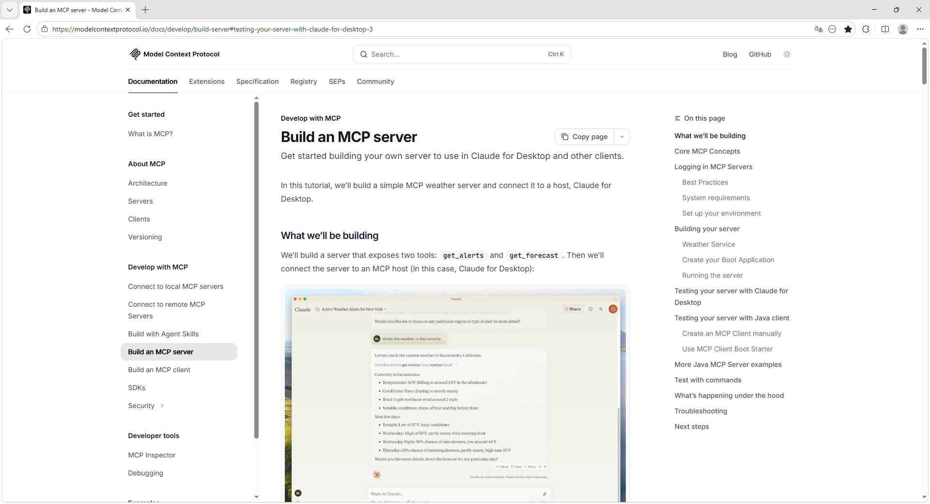930x504 pixels.
Task: Jump to Core MCP Concepts section
Action: point(707,151)
